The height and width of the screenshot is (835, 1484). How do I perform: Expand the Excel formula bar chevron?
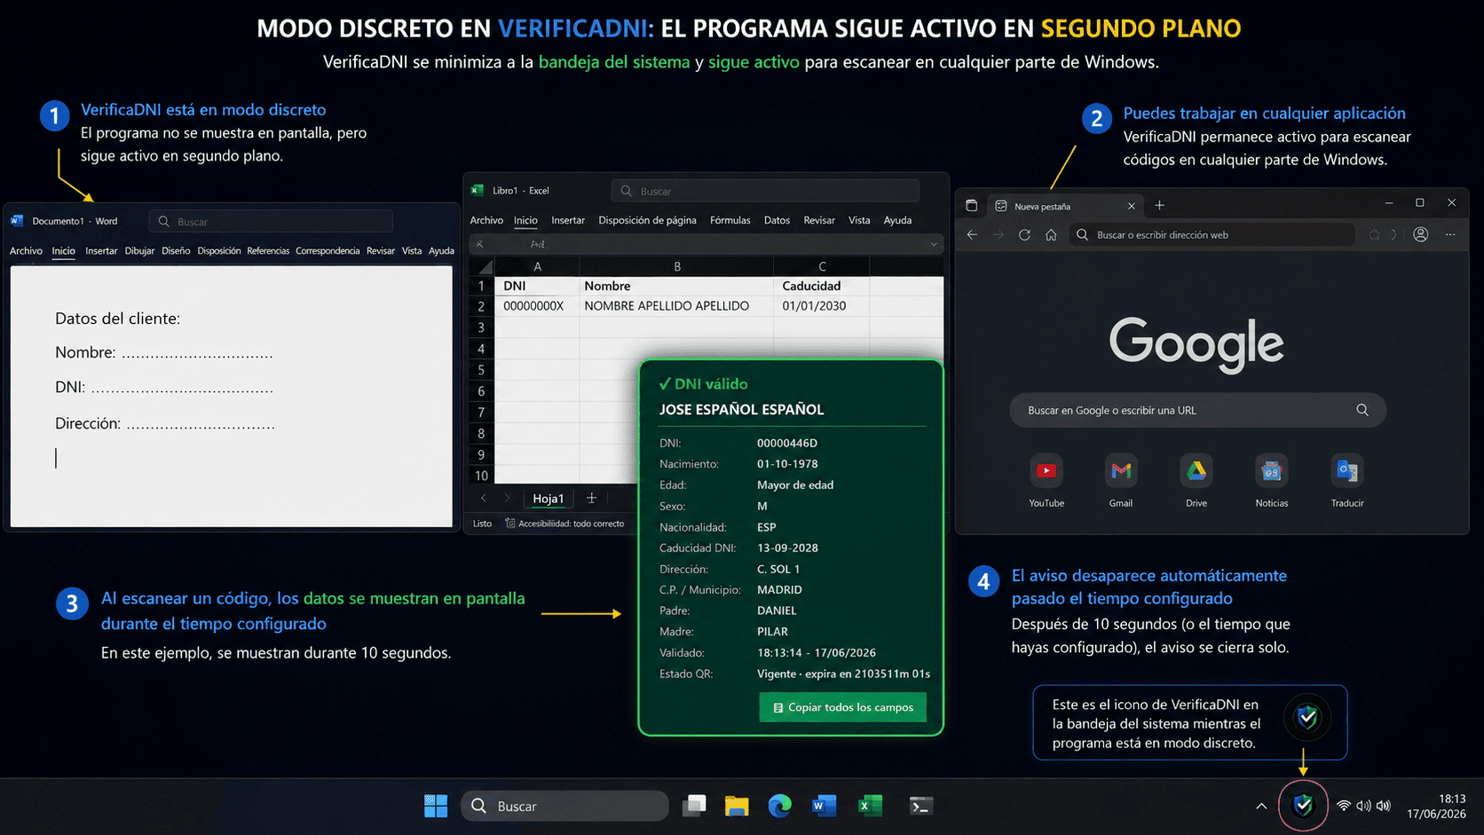(934, 244)
